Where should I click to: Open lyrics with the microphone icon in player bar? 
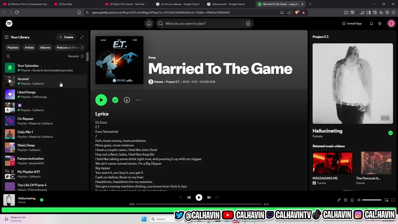point(339,200)
